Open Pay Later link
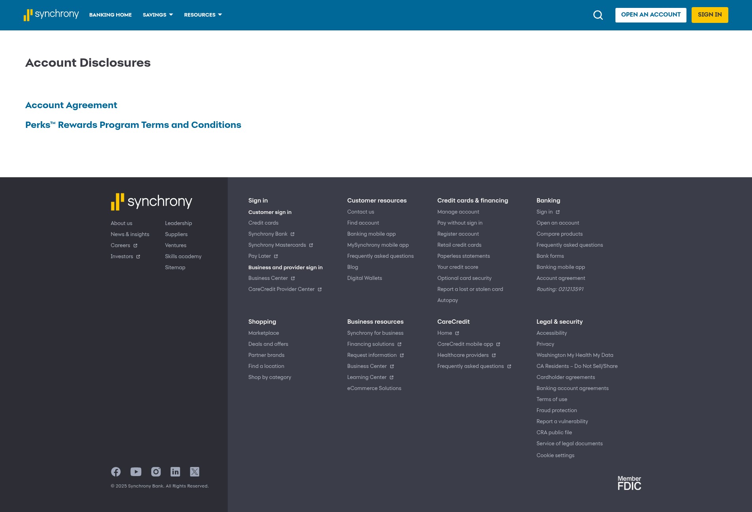Viewport: 752px width, 512px height. tap(263, 256)
